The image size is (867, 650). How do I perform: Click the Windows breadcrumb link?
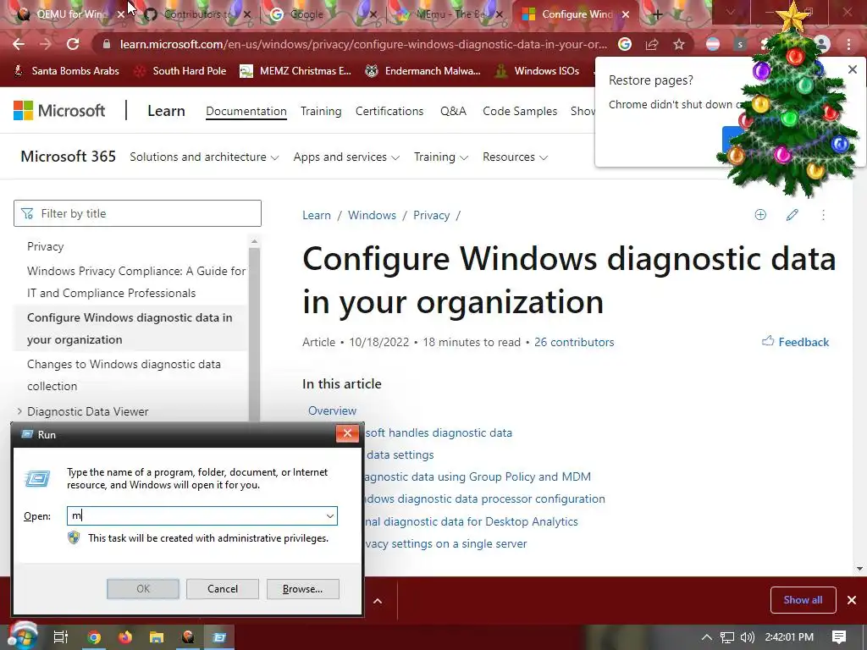click(x=372, y=215)
